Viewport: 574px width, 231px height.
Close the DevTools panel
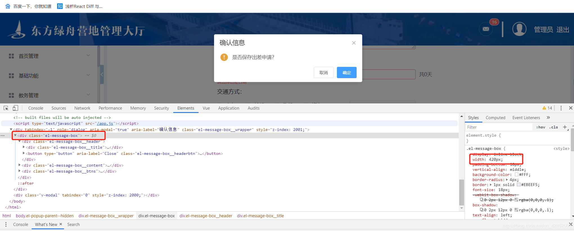(571, 108)
